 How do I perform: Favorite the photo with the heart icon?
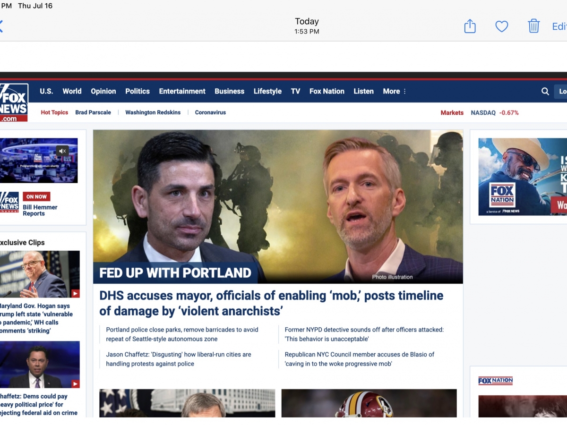tap(502, 26)
